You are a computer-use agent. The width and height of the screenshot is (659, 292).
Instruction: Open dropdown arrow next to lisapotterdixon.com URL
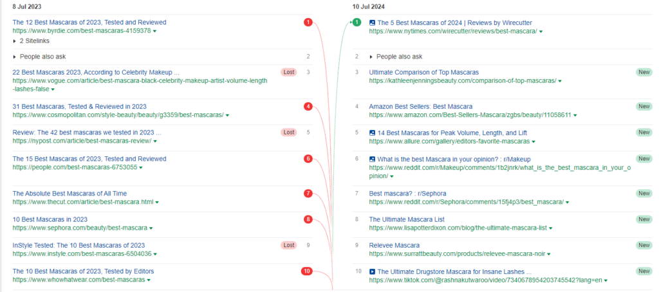pyautogui.click(x=551, y=228)
